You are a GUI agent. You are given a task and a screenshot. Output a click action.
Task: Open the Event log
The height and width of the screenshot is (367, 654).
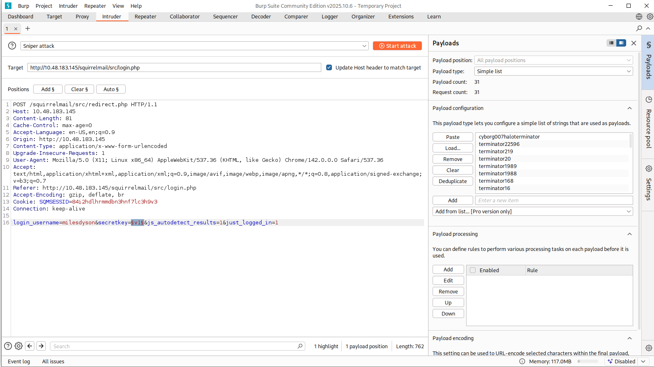(x=19, y=361)
